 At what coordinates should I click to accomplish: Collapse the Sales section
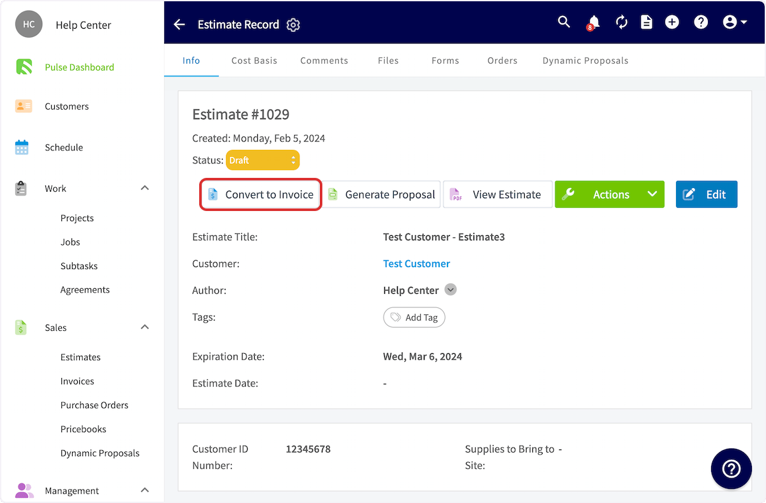(145, 327)
